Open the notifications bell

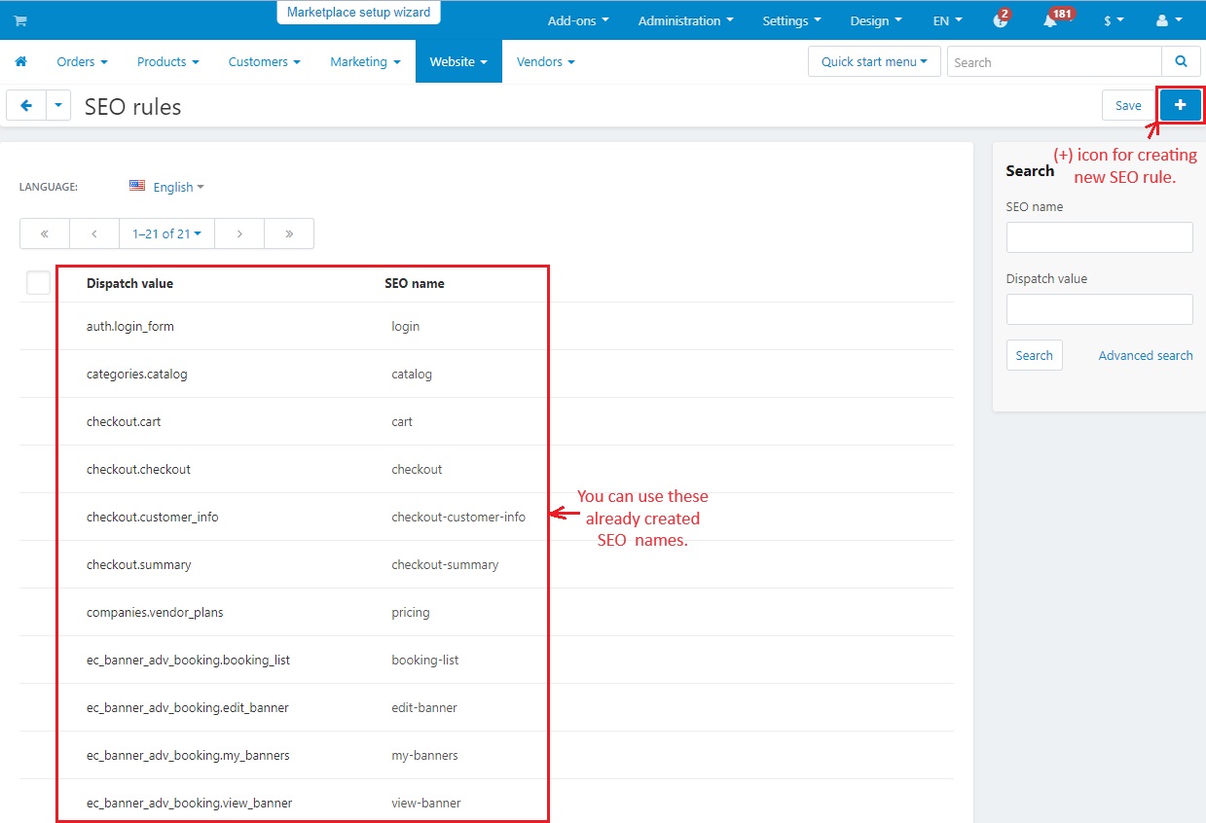point(1050,20)
